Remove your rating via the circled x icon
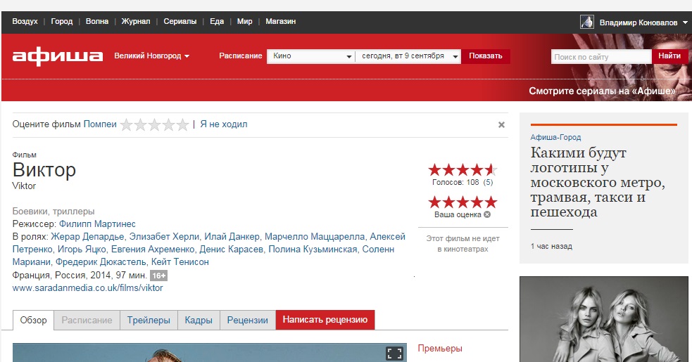 click(x=487, y=214)
